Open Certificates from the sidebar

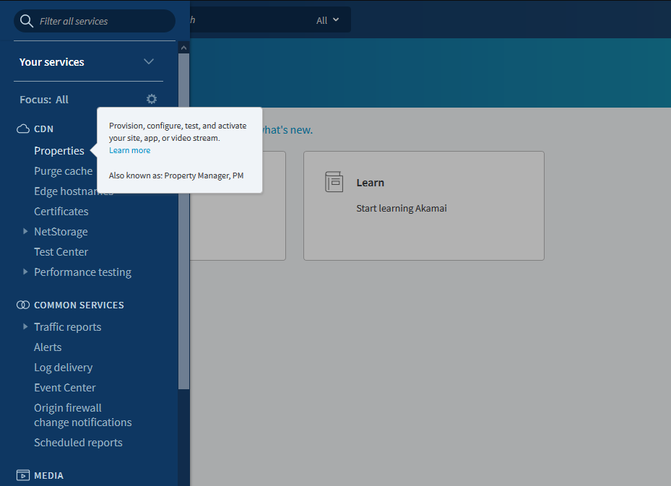(x=61, y=212)
